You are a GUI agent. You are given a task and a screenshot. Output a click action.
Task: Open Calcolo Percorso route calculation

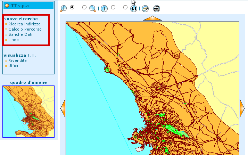point(25,30)
